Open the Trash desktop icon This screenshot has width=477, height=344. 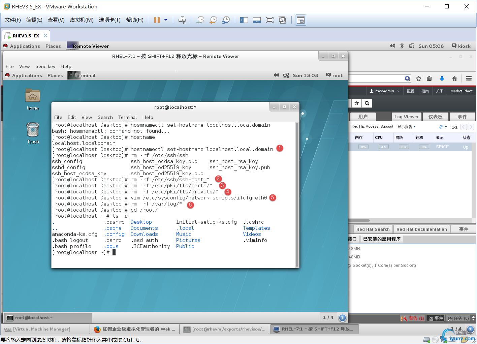click(x=33, y=133)
